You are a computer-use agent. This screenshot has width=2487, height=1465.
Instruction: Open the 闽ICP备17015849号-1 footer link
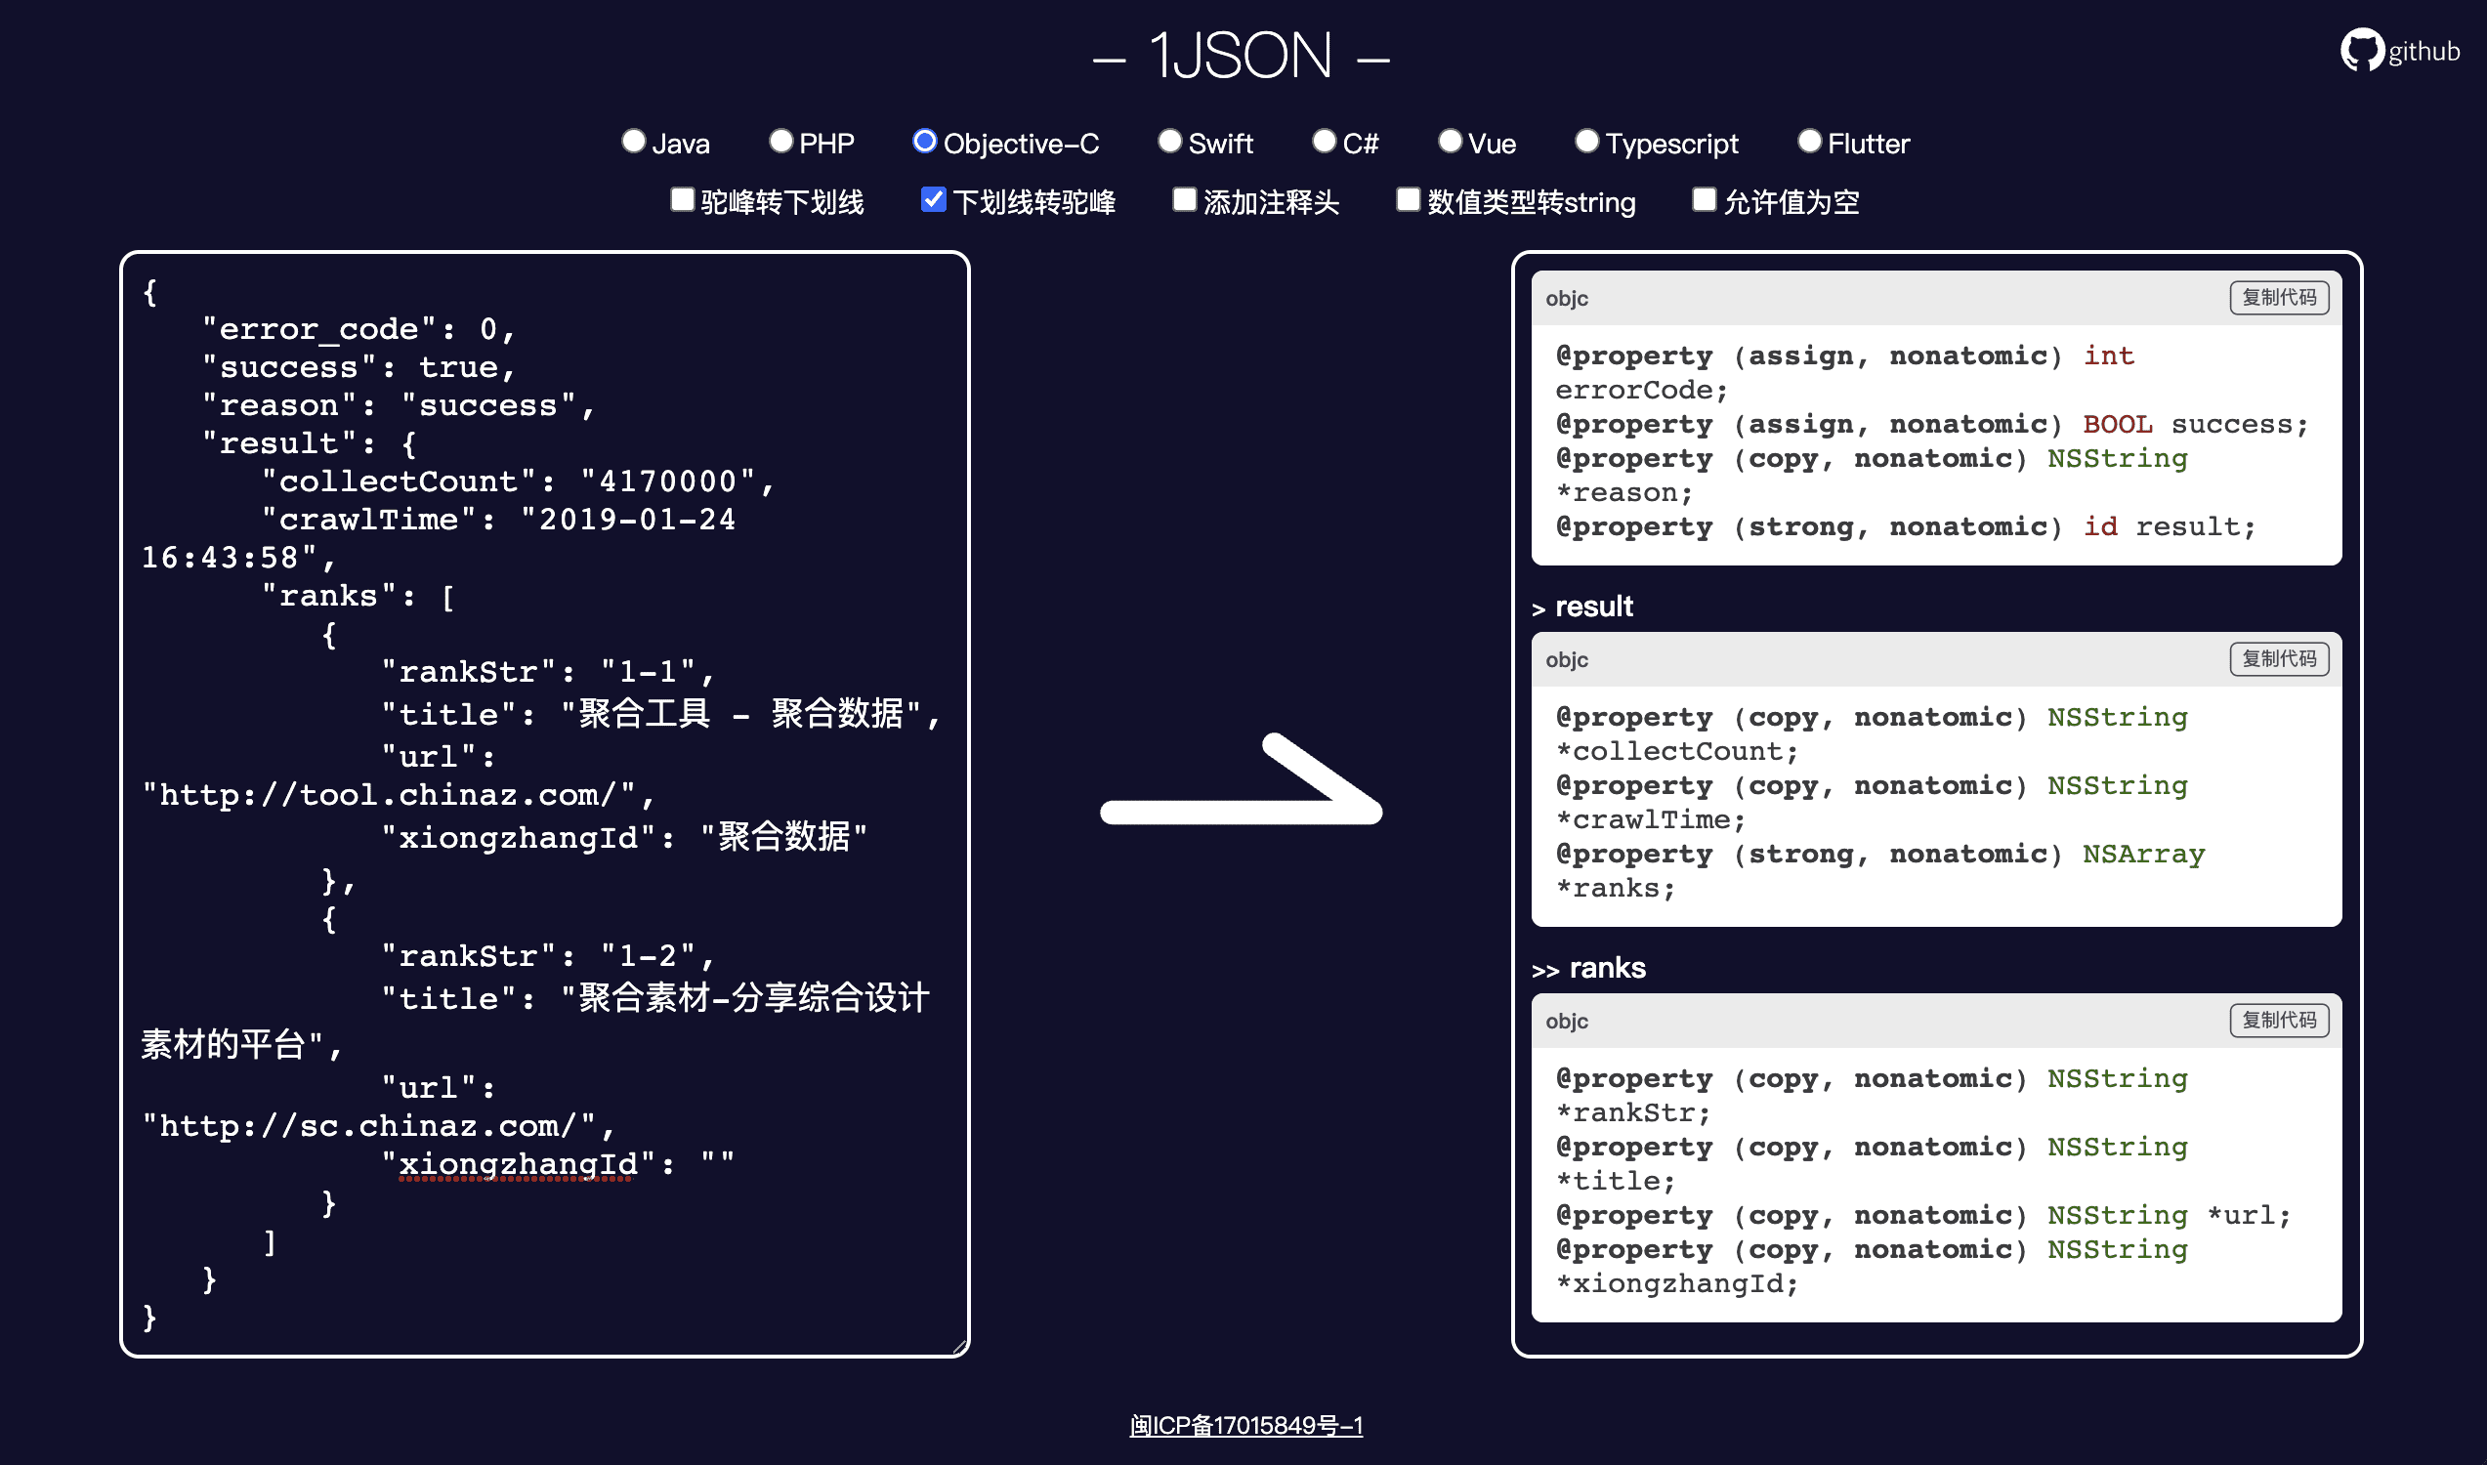[x=1246, y=1425]
